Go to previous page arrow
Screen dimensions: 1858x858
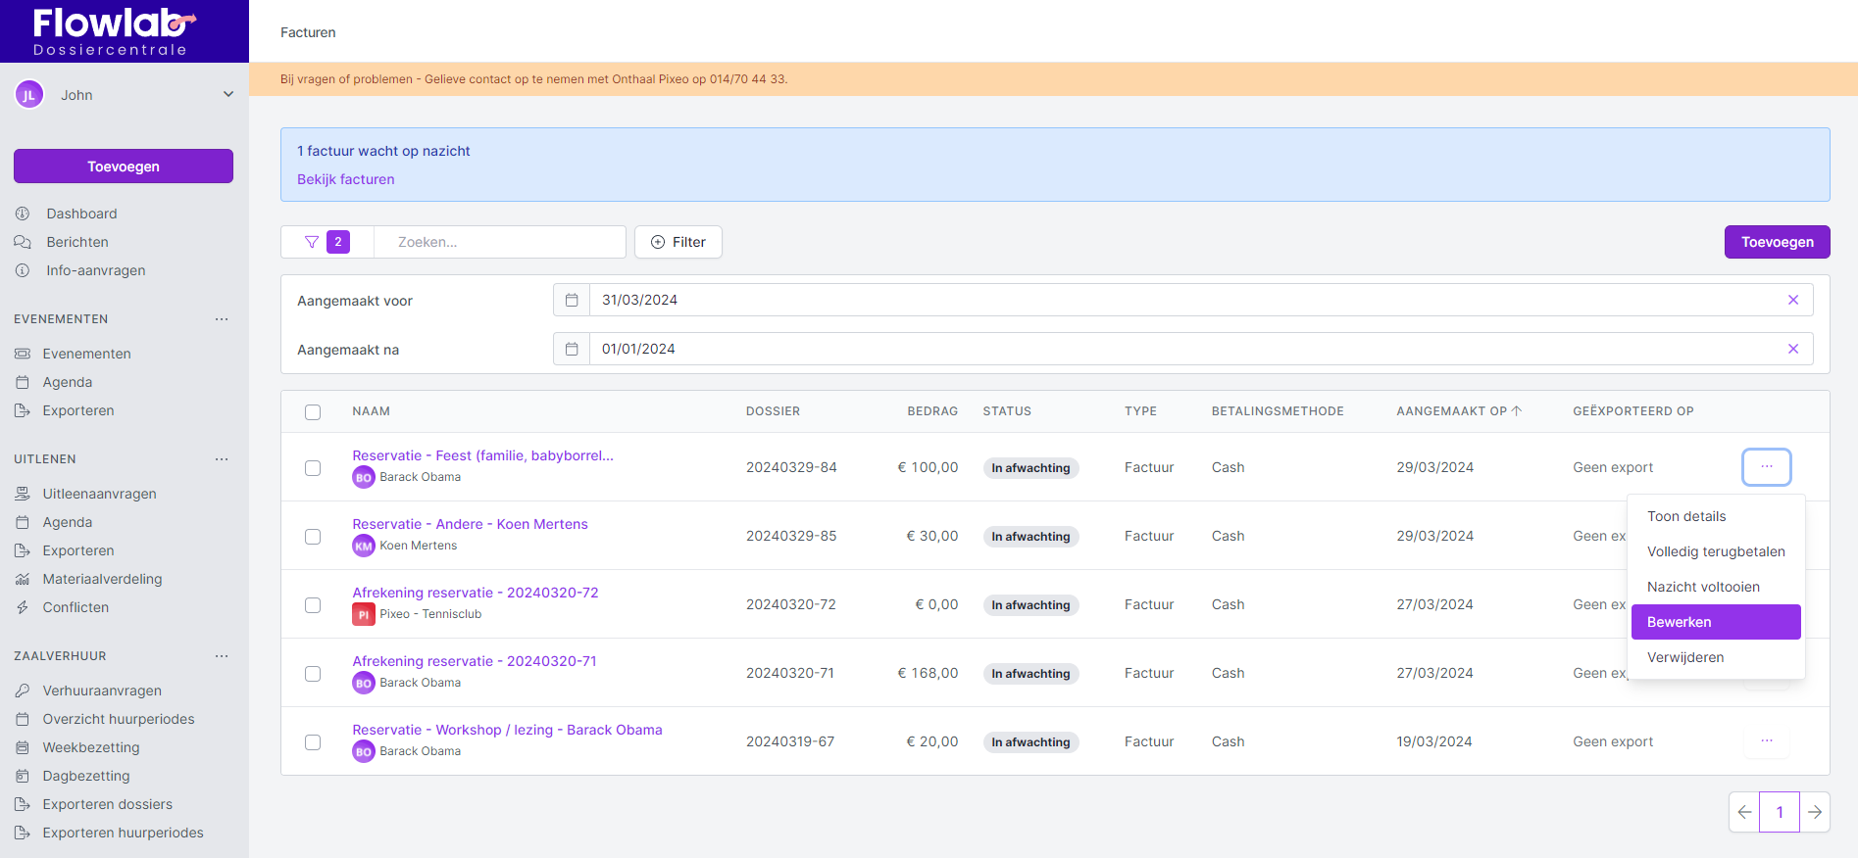[x=1744, y=812]
